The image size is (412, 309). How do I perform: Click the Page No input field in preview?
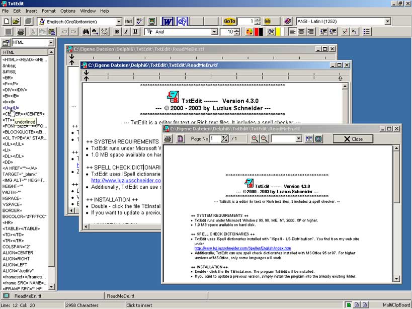pos(215,139)
